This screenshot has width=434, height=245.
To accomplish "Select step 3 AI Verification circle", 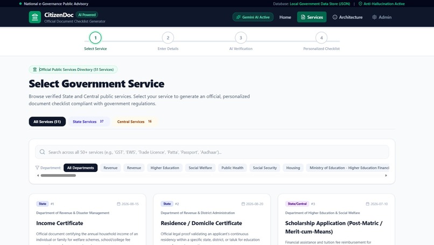I will pyautogui.click(x=241, y=38).
